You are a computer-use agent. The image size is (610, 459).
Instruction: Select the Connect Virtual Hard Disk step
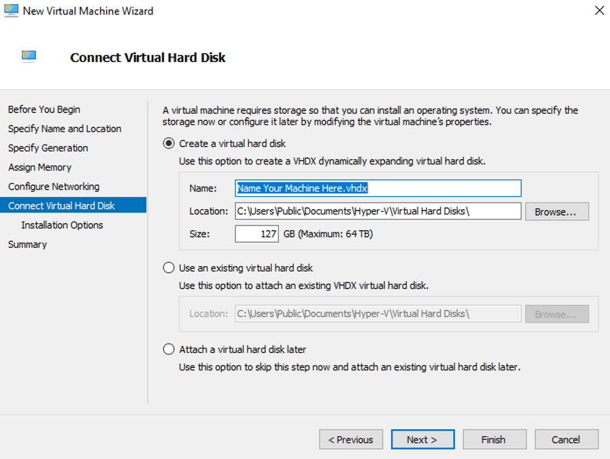[x=61, y=205]
